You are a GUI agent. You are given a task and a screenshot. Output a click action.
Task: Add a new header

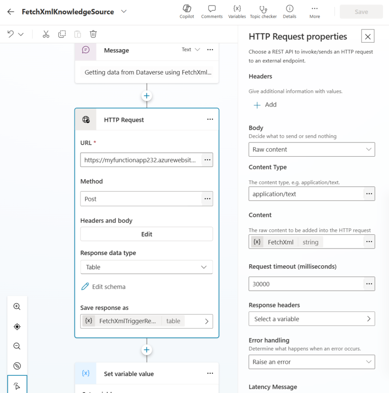point(265,105)
